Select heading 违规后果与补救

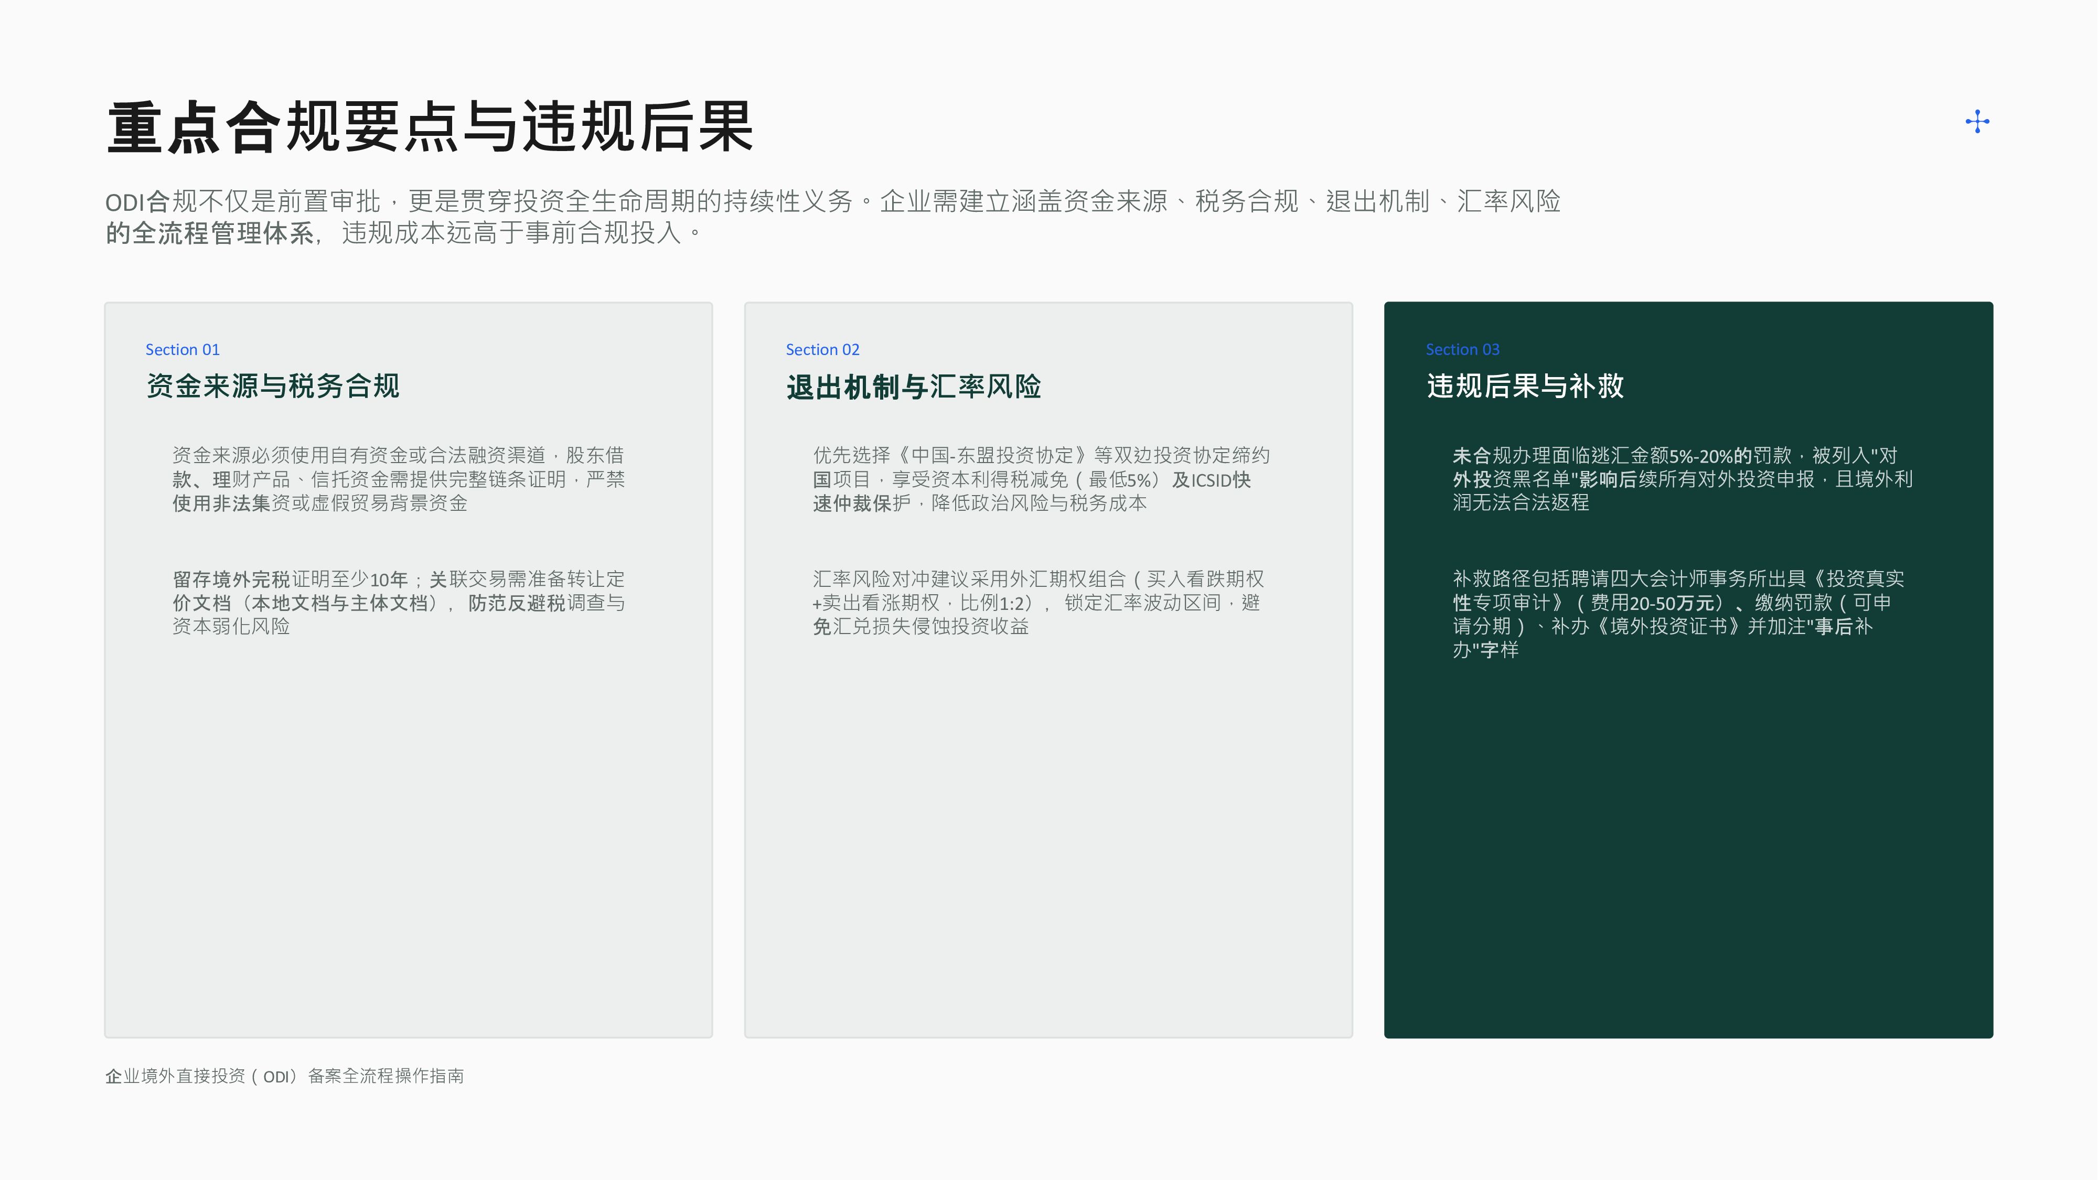pyautogui.click(x=1525, y=386)
